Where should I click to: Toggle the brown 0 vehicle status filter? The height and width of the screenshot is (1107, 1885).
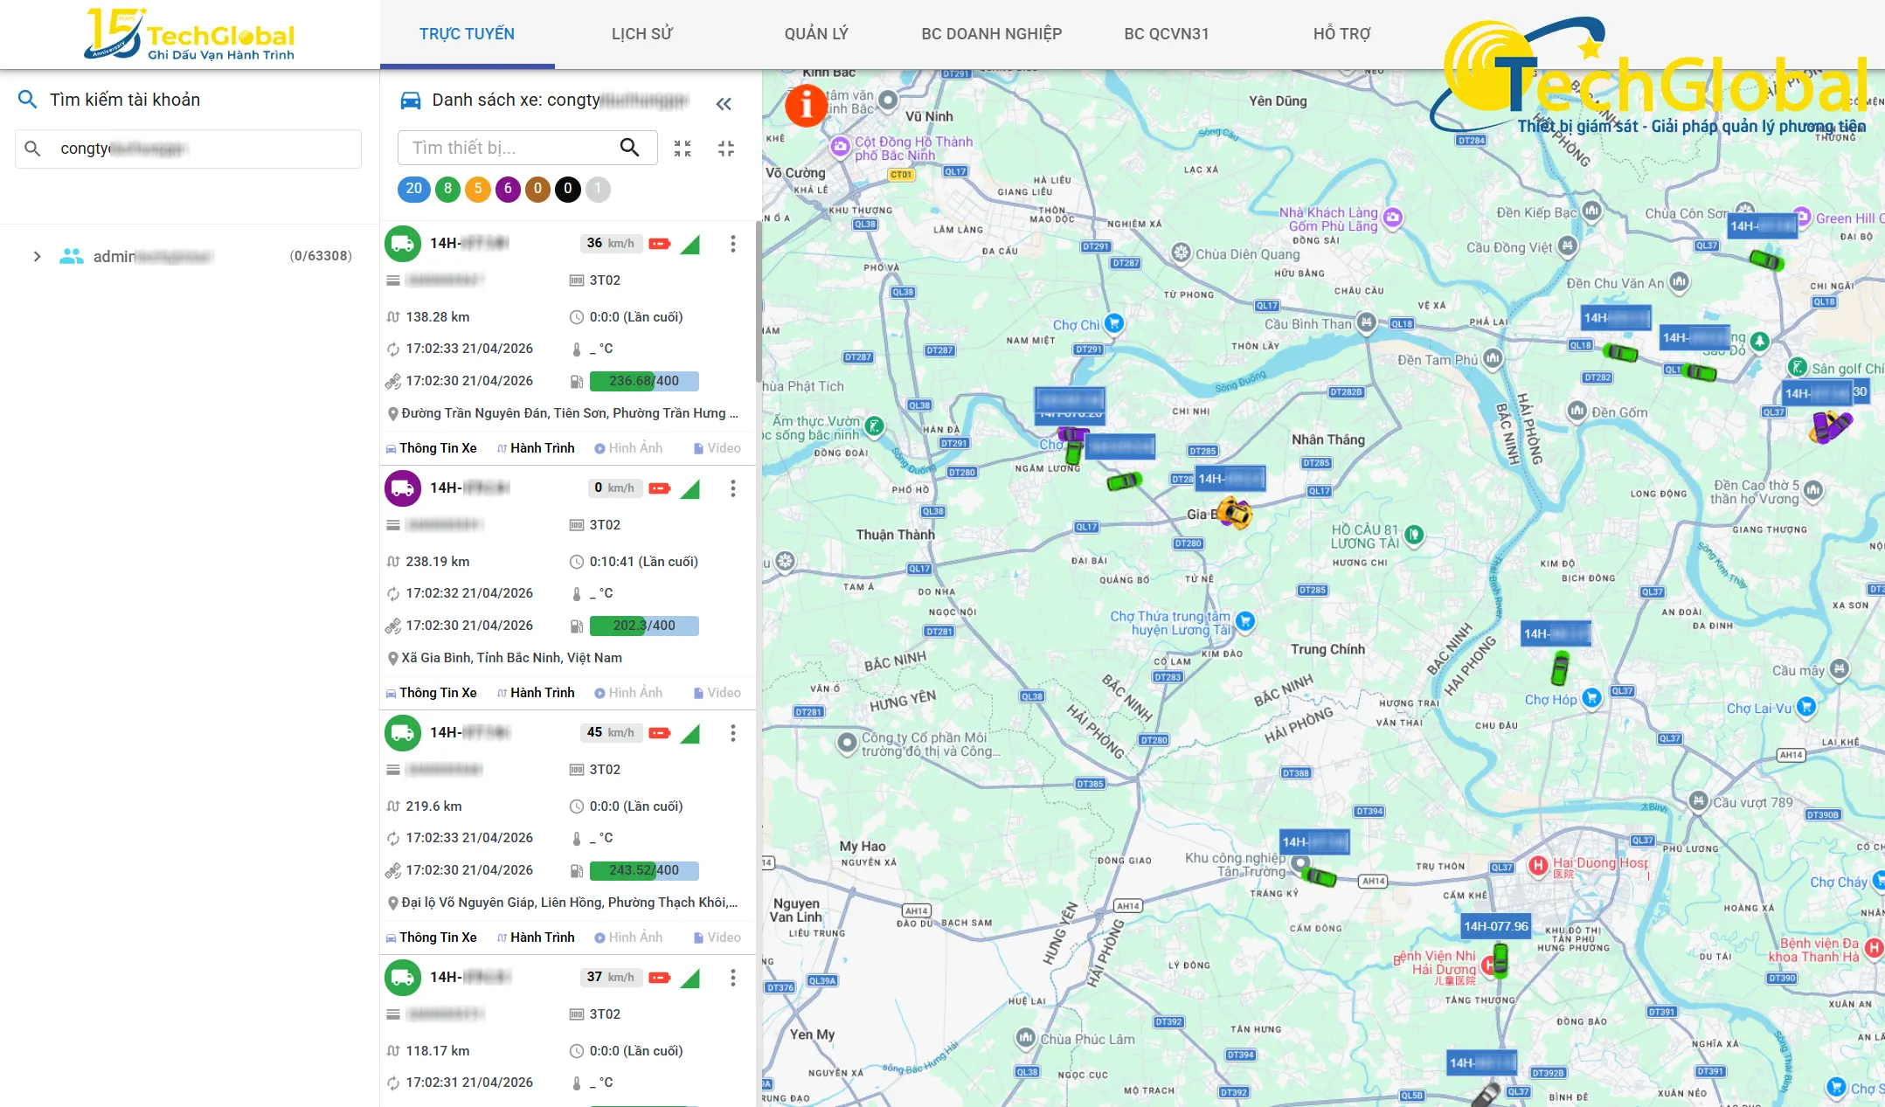tap(537, 189)
